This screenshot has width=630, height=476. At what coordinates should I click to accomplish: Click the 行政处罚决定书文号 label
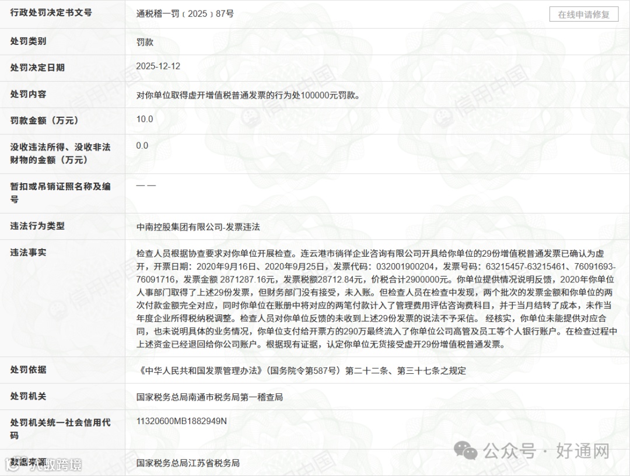[51, 13]
